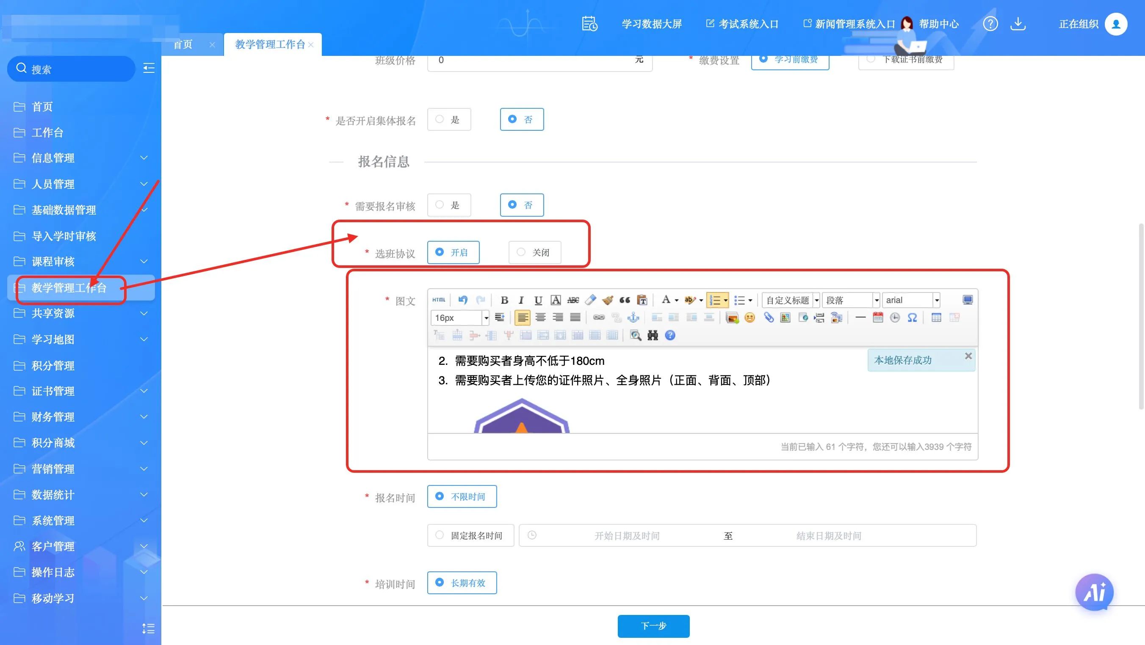Select 固定报名时间 option

tap(471, 535)
